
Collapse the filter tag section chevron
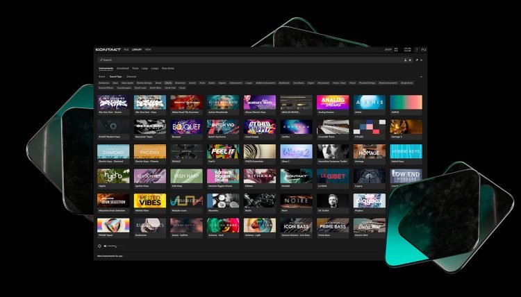(421, 76)
